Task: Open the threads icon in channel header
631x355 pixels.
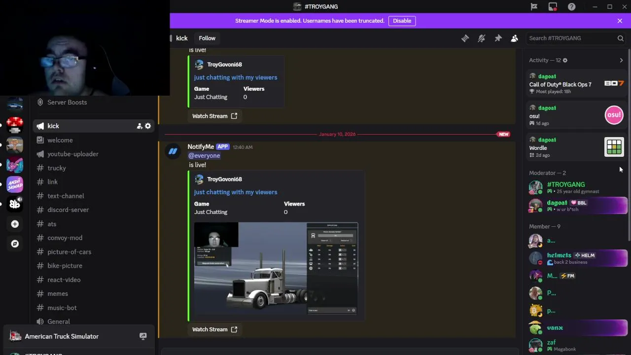Action: click(x=465, y=38)
